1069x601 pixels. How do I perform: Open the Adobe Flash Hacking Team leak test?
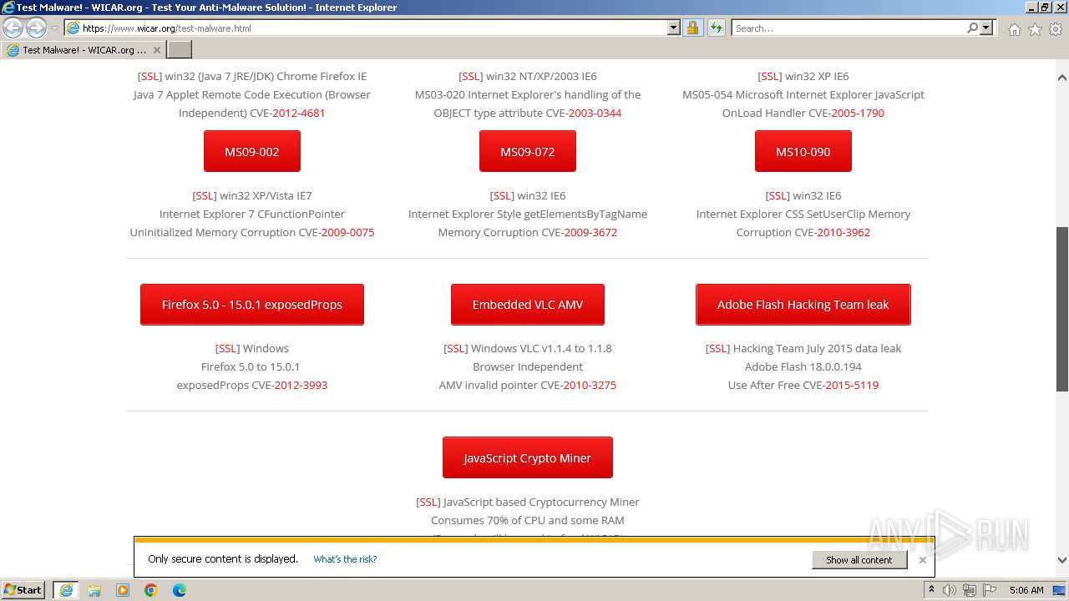(x=803, y=304)
